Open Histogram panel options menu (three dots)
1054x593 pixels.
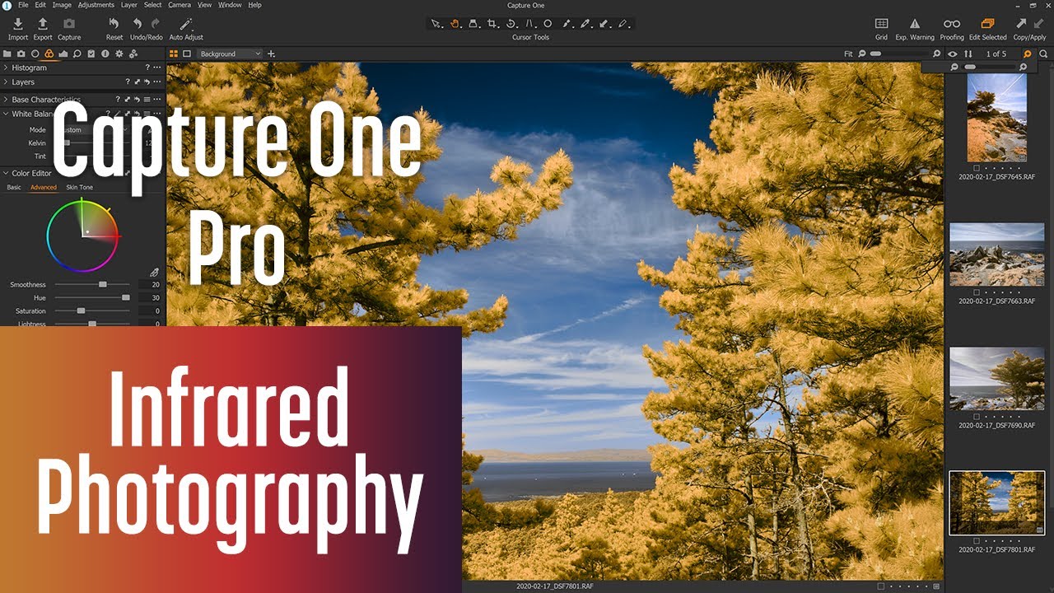[157, 68]
